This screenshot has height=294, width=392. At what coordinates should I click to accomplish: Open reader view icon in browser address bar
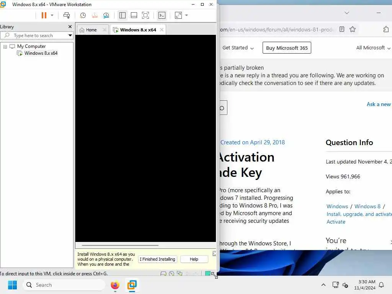[342, 29]
